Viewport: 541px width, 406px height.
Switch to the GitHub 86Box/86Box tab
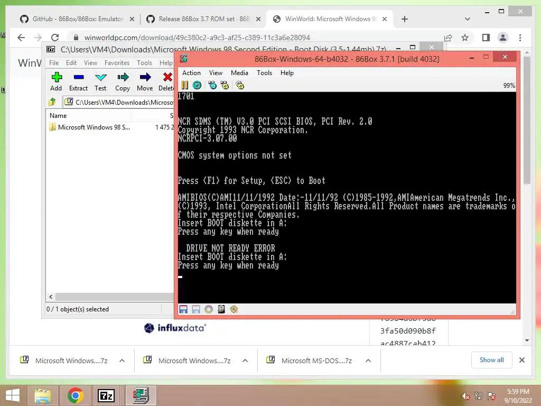[78, 19]
